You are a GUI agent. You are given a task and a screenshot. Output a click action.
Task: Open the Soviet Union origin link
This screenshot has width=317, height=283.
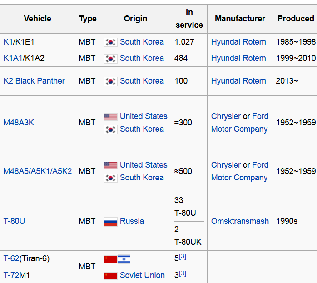click(x=142, y=275)
